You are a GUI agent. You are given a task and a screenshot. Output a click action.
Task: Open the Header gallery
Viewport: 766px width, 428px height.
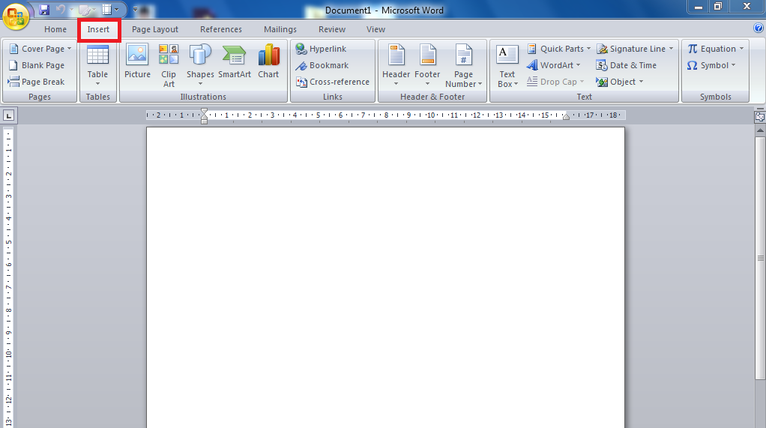tap(396, 65)
